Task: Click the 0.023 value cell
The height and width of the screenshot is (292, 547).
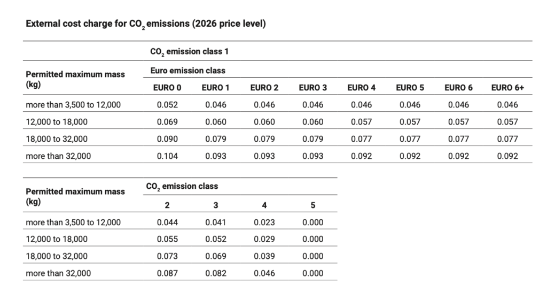Action: pyautogui.click(x=264, y=222)
